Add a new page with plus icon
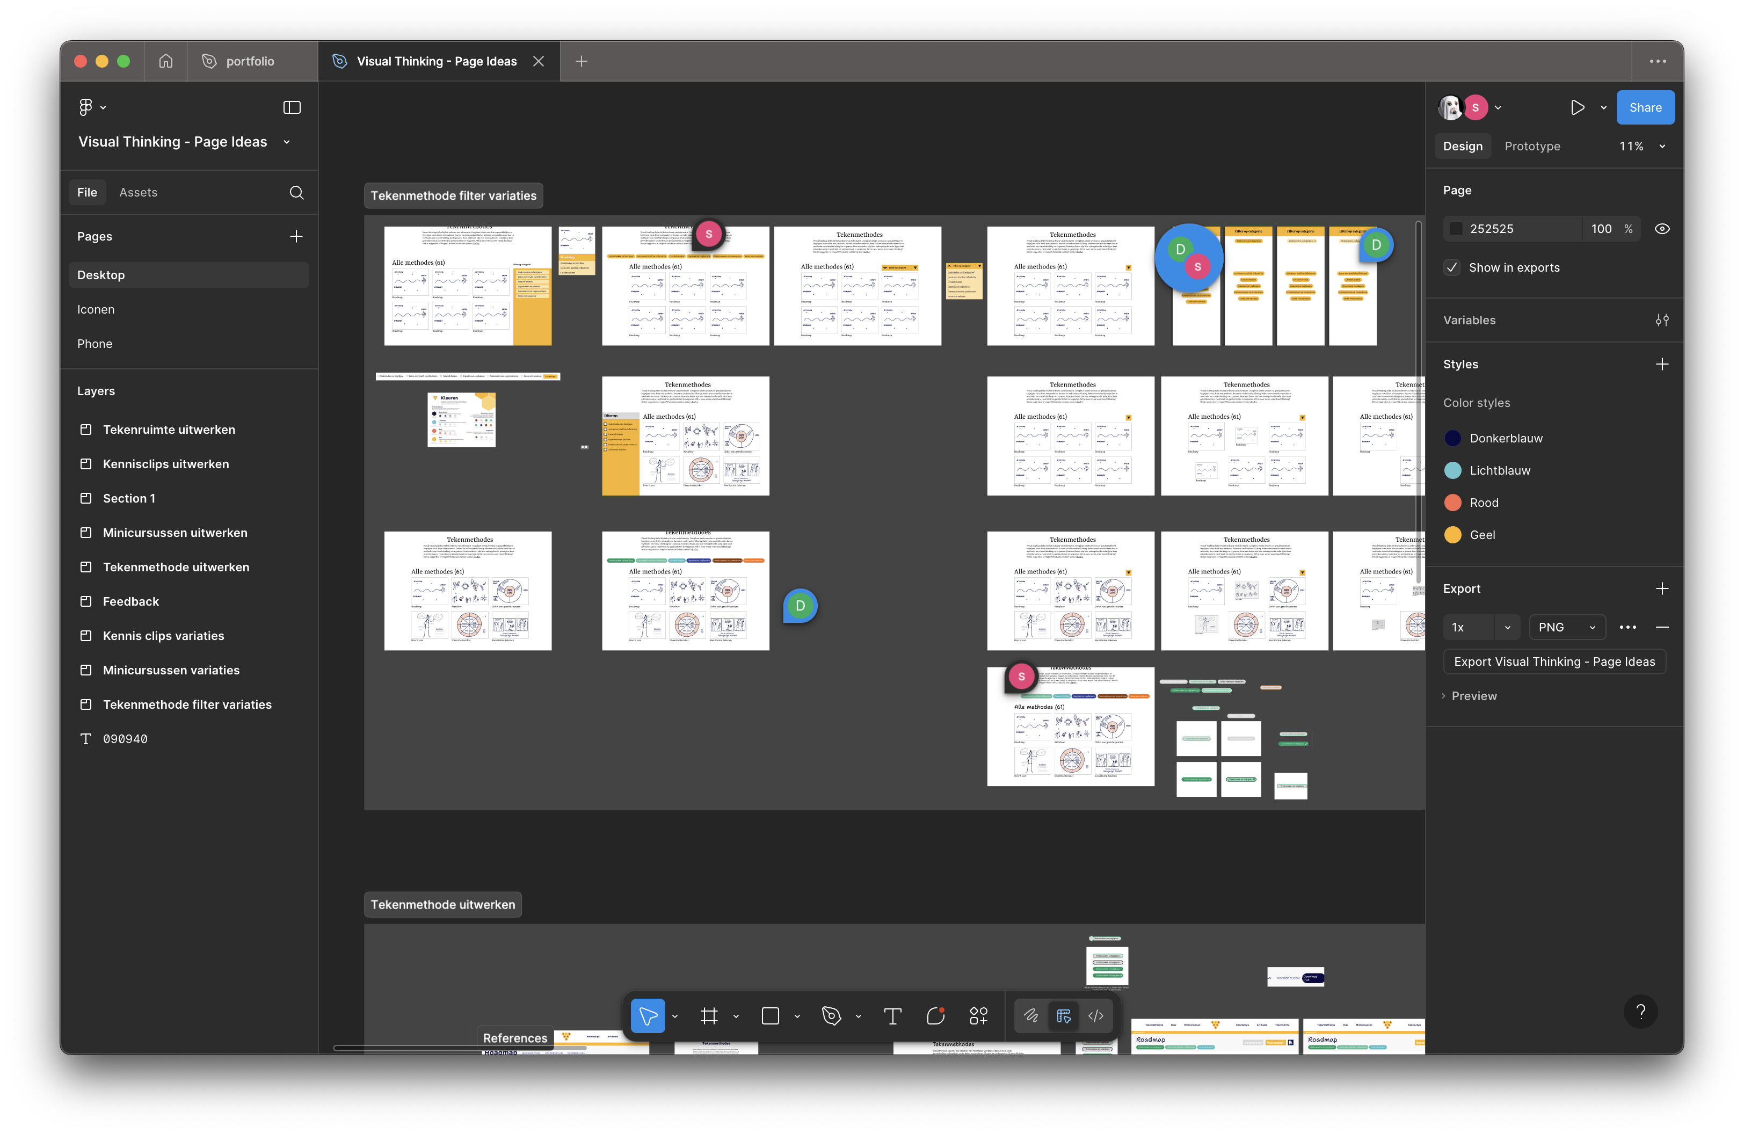 pyautogui.click(x=296, y=236)
